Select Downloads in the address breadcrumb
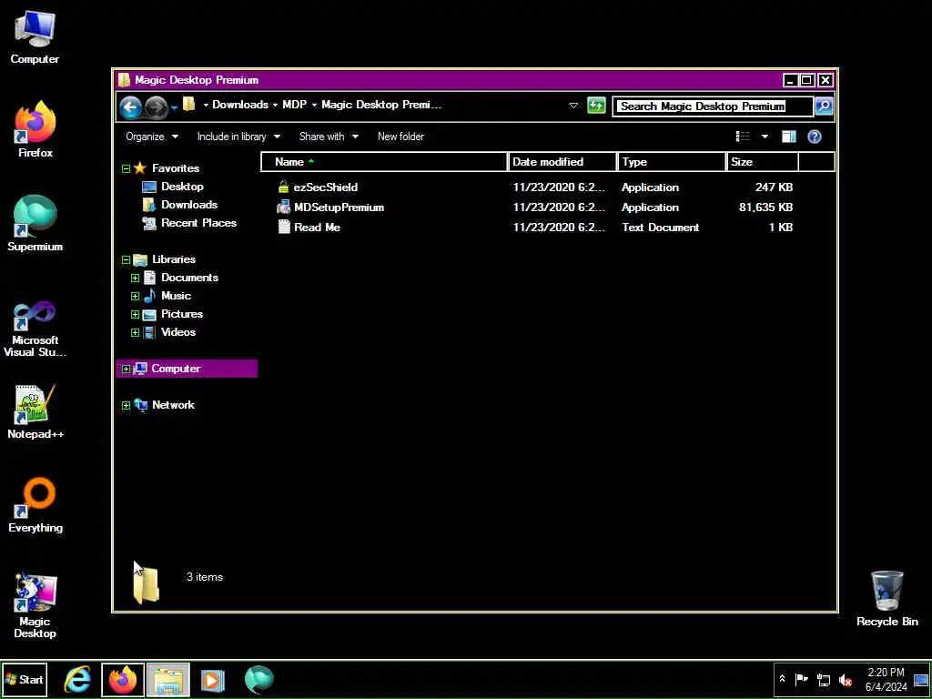The width and height of the screenshot is (932, 699). click(240, 105)
